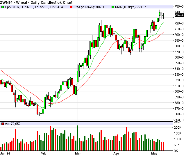This screenshot has height=156, width=186.
Task: Click the red Vol legend swatch
Action: [x=3, y=124]
